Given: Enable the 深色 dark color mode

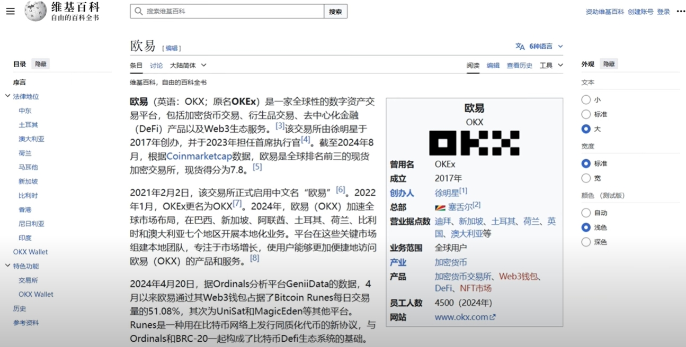Looking at the screenshot, I should [586, 242].
